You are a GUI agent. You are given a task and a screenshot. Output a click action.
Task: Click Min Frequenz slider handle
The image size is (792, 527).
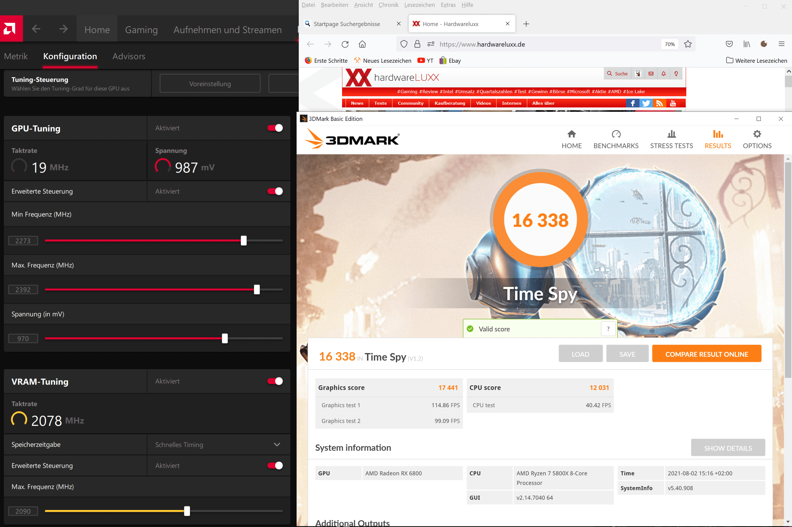(x=243, y=240)
